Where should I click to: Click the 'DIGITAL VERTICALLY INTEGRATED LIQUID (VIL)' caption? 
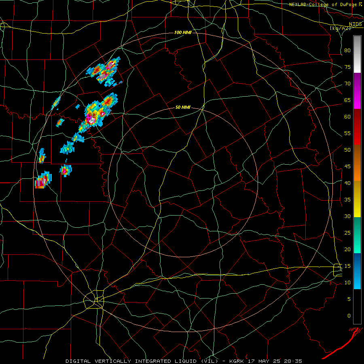[142, 361]
